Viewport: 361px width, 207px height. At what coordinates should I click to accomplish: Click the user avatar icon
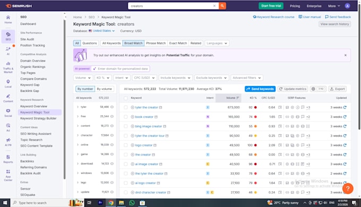347,6
